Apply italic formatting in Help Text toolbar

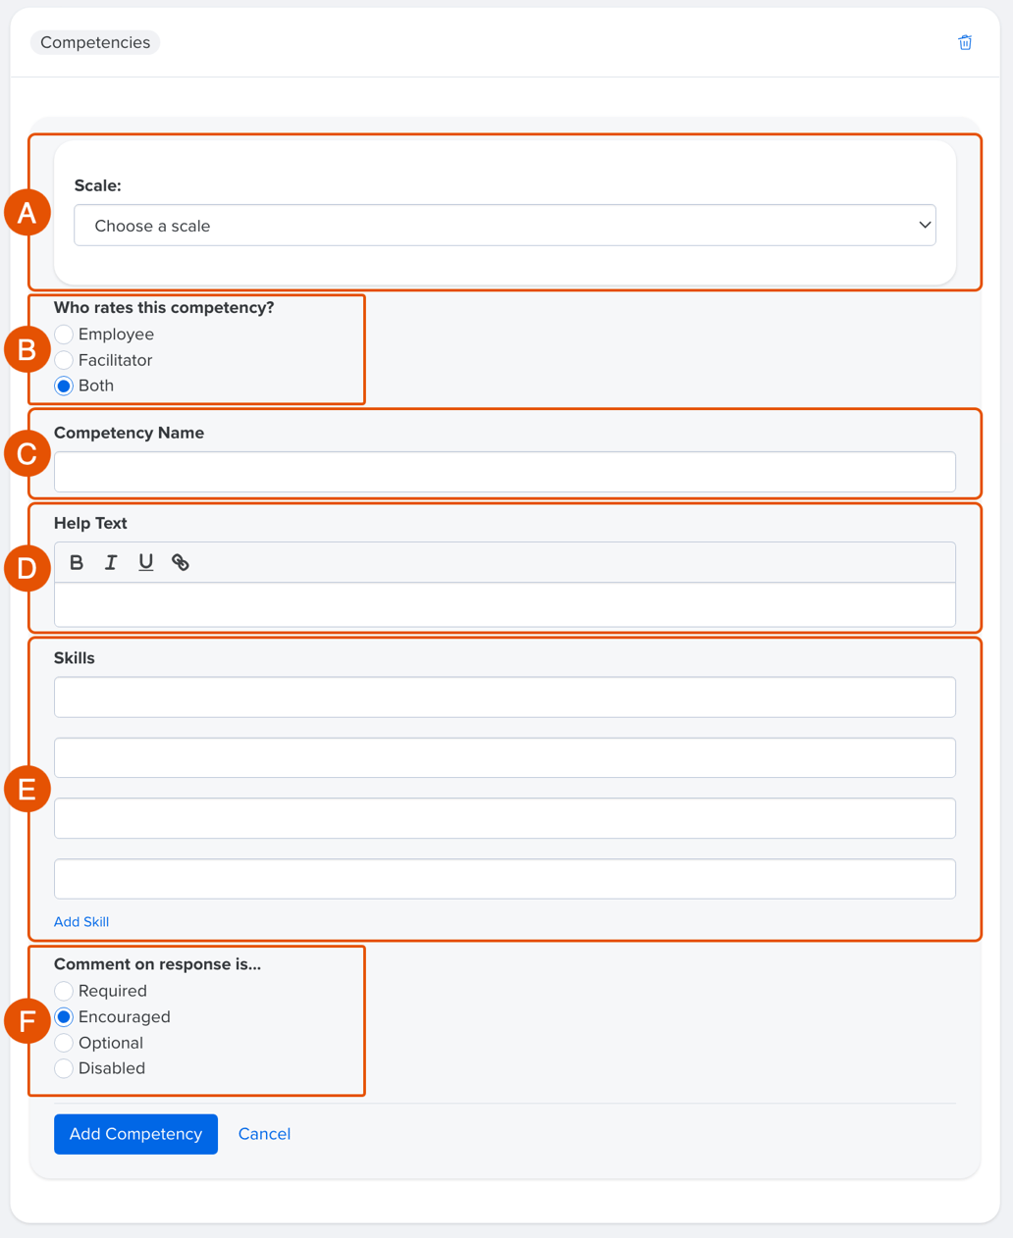(x=111, y=562)
